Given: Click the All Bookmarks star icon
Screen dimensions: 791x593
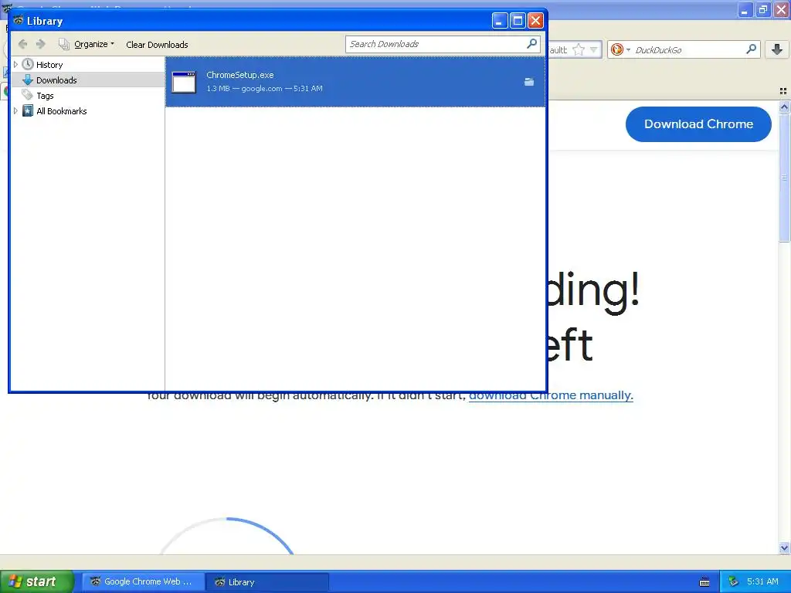Looking at the screenshot, I should coord(28,111).
